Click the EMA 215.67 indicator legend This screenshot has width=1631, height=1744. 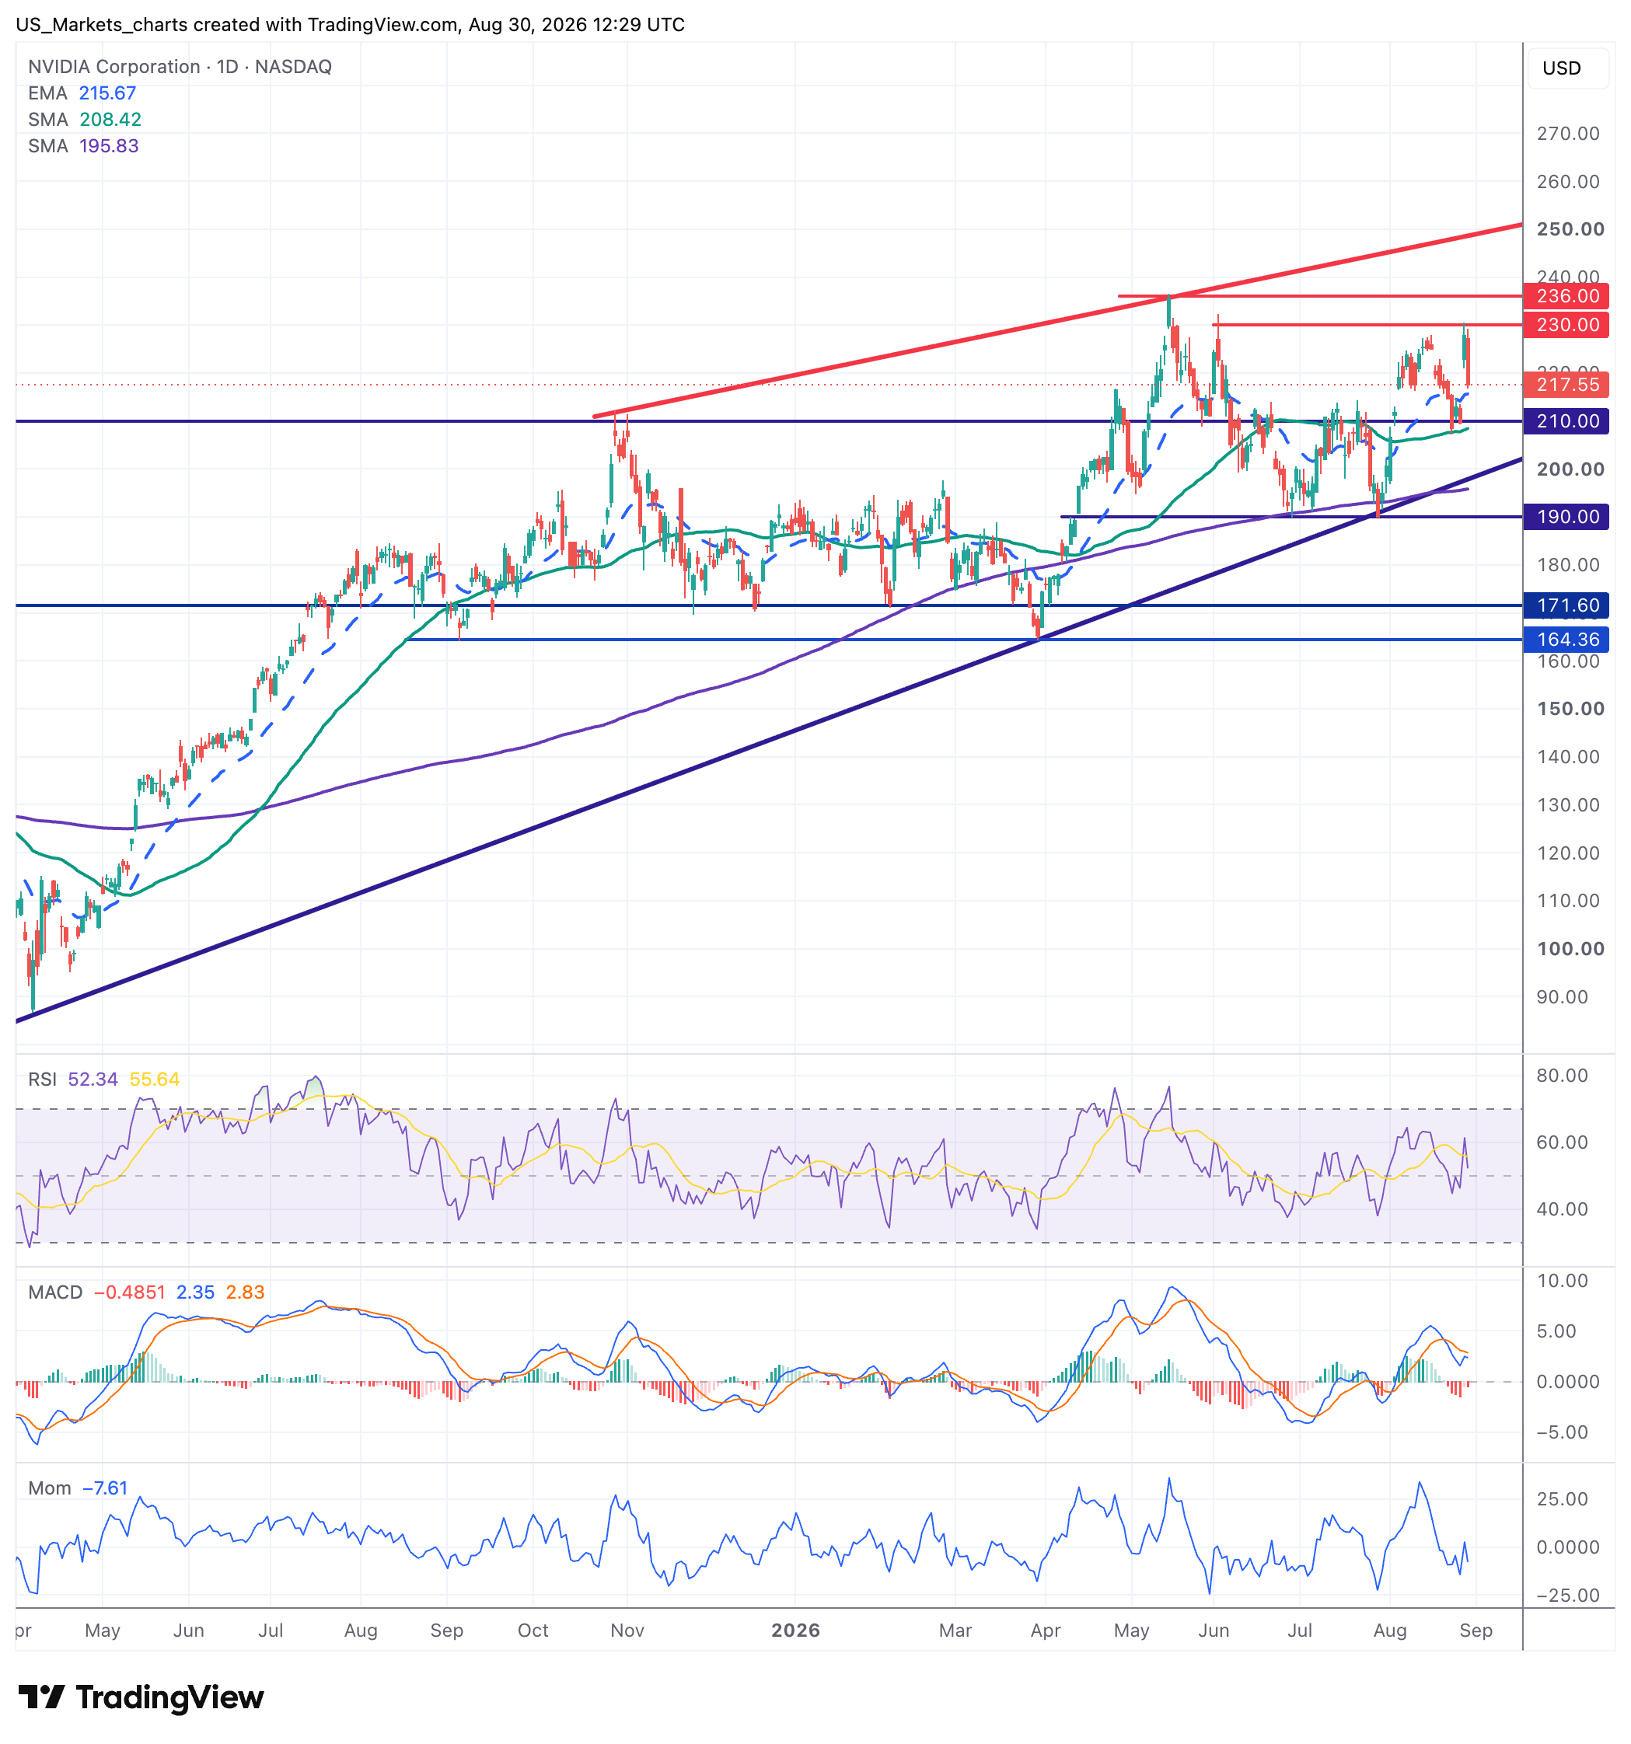(82, 93)
